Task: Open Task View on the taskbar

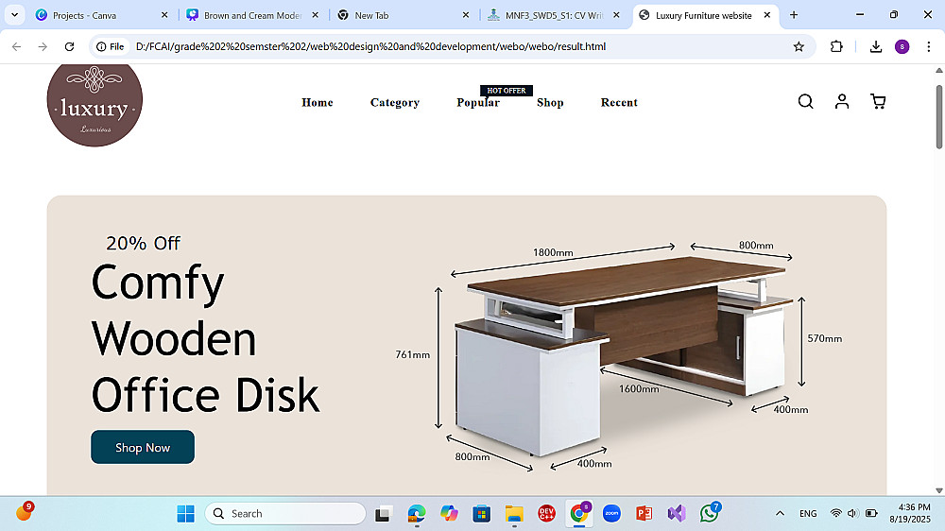Action: point(383,514)
